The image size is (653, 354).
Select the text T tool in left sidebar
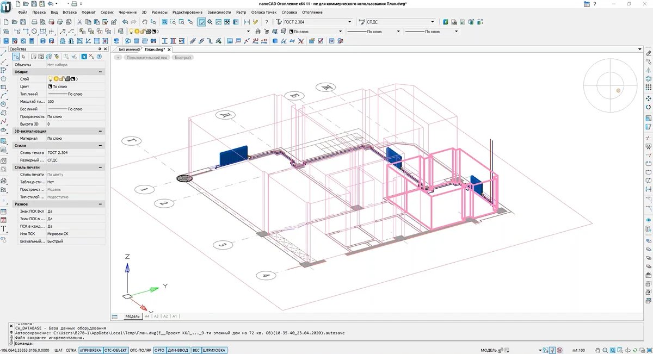pyautogui.click(x=4, y=229)
